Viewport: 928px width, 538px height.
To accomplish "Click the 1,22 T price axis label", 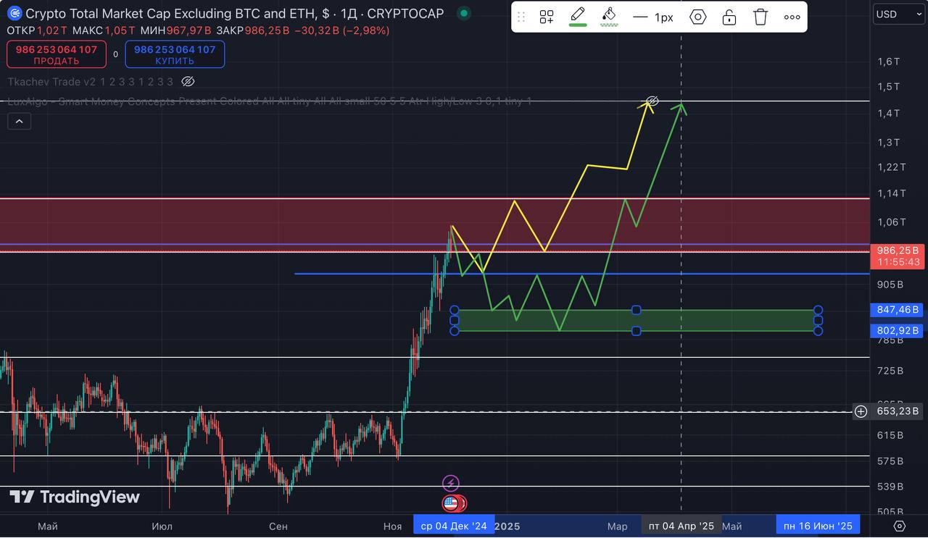I will (891, 167).
